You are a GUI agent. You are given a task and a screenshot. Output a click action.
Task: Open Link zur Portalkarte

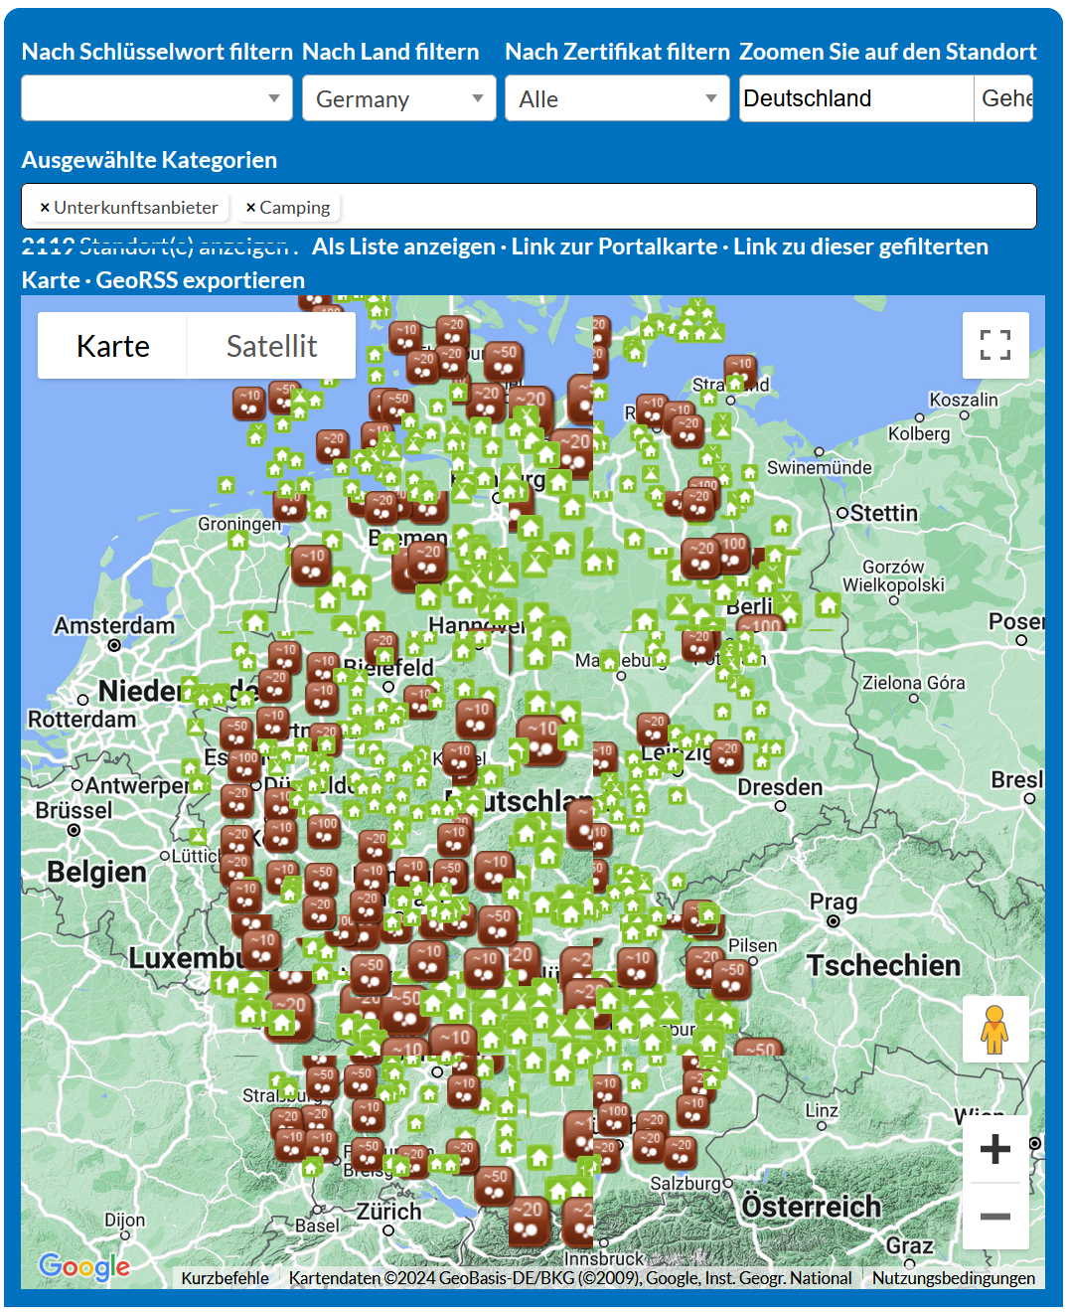[614, 246]
